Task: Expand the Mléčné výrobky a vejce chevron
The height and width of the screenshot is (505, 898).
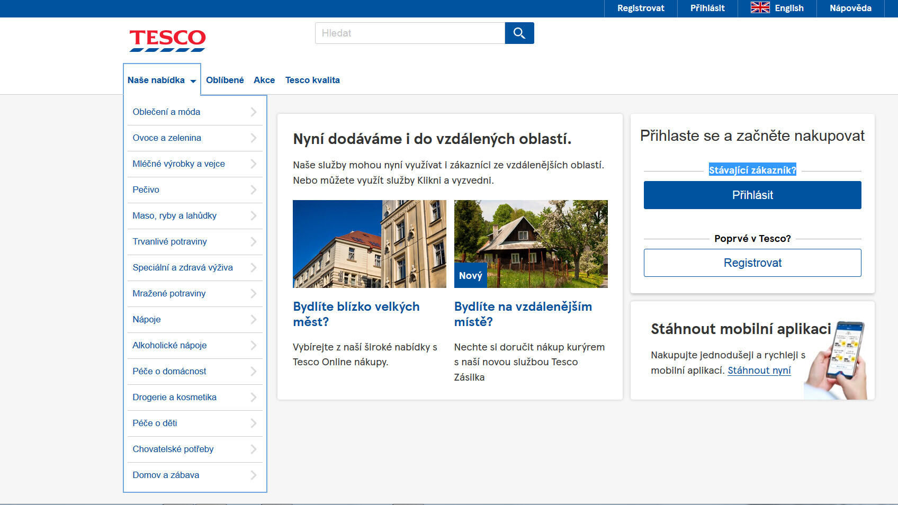Action: click(254, 164)
